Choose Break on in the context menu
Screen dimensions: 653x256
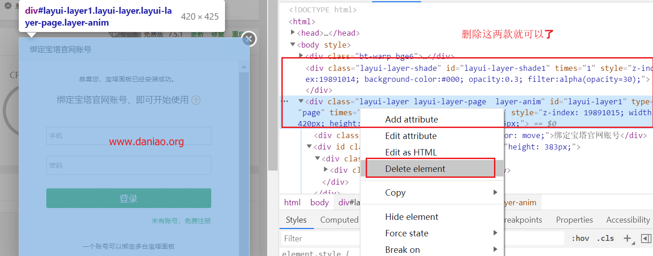402,250
